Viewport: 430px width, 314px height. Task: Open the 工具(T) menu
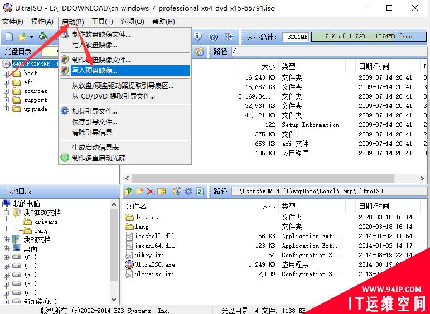[x=102, y=22]
